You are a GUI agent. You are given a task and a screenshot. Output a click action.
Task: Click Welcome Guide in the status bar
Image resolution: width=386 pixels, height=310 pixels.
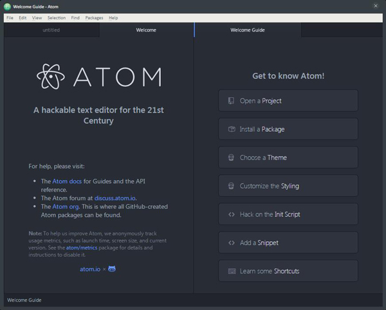[24, 300]
